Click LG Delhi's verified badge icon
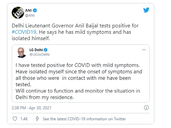This screenshot has height=128, width=171. [x=46, y=50]
